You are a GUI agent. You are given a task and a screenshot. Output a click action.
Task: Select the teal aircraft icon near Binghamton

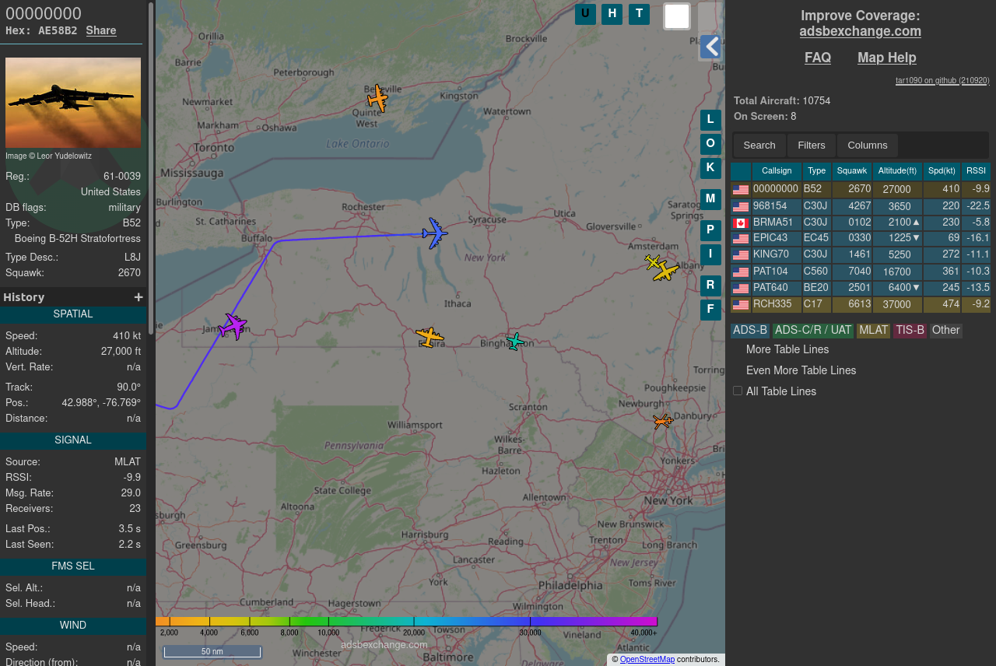[x=514, y=341]
